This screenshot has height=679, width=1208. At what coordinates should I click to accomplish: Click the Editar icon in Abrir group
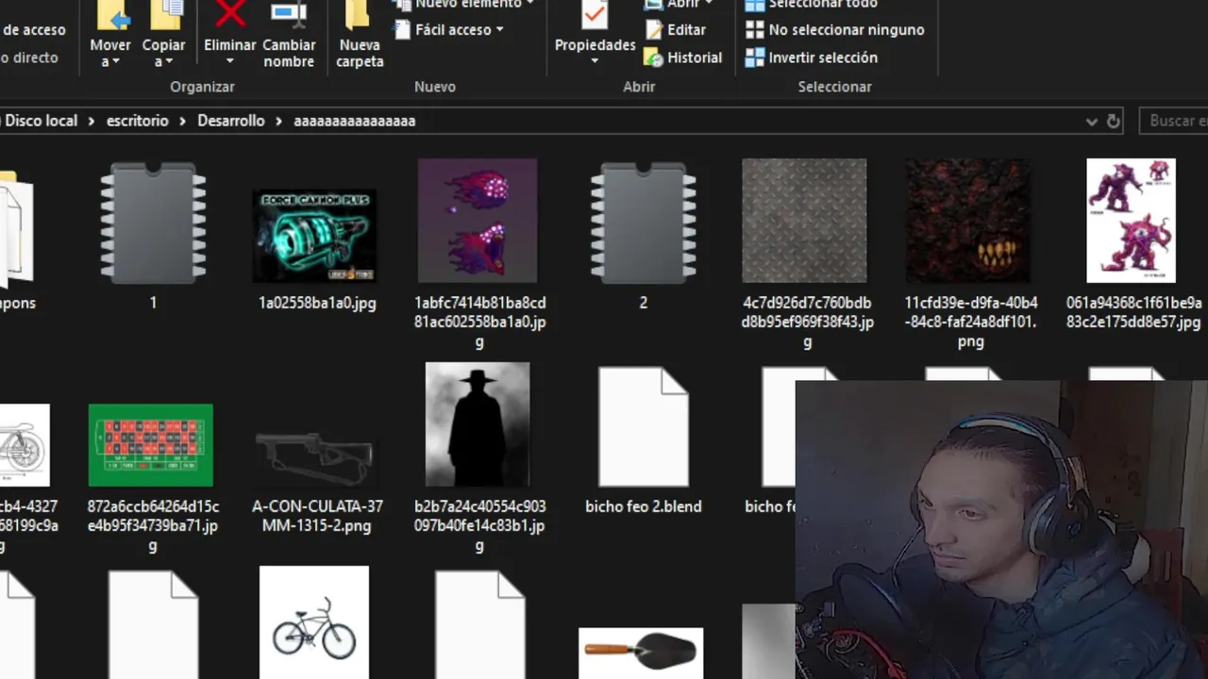654,29
